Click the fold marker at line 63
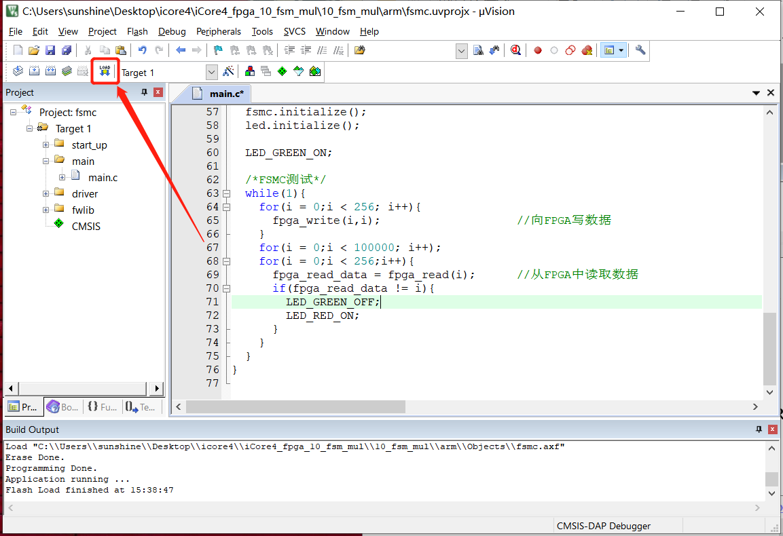783x536 pixels. pos(226,193)
